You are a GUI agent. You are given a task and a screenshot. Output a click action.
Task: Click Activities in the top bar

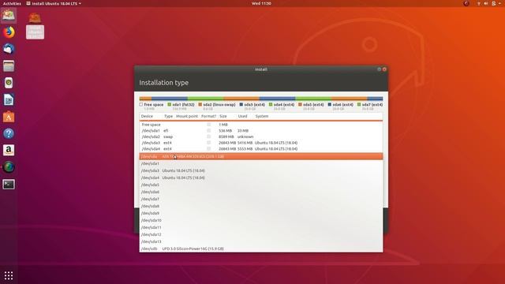[x=12, y=3]
